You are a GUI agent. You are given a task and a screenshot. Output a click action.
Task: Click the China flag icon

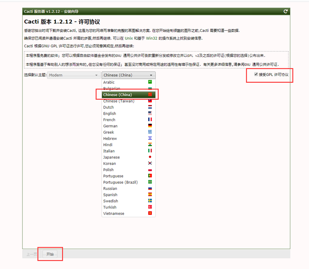[150, 94]
